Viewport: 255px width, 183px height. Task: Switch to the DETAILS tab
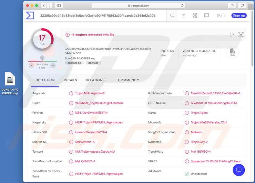click(70, 80)
